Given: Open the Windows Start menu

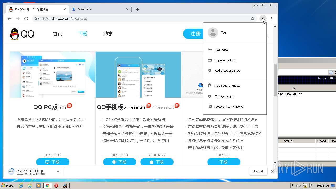Looking at the screenshot, I should tap(7, 186).
